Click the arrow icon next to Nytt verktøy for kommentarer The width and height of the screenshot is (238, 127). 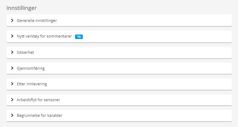(12, 36)
